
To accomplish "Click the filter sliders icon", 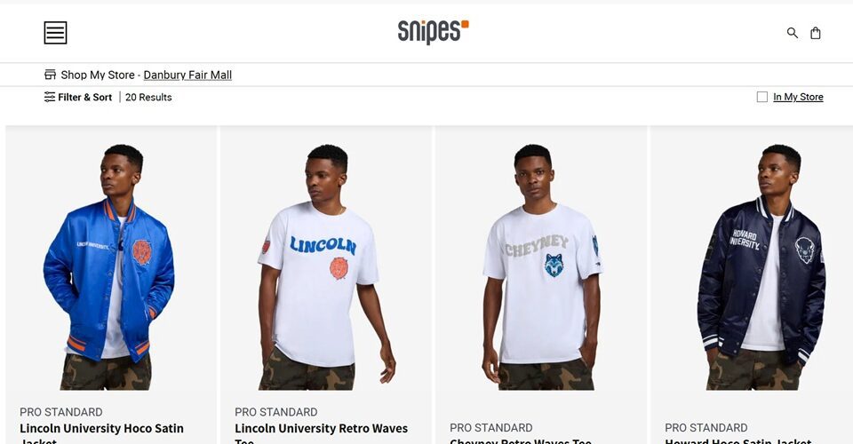I will (50, 97).
